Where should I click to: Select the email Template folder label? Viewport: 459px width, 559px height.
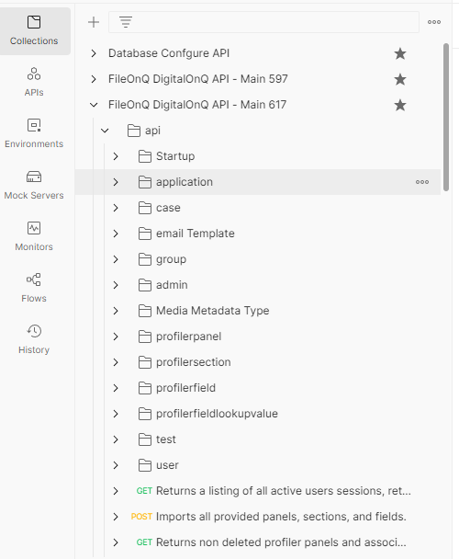pyautogui.click(x=196, y=234)
